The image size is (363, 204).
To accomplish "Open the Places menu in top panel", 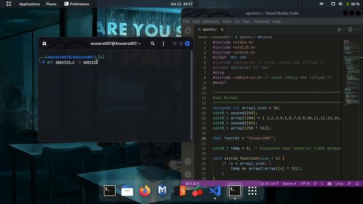I will [51, 4].
